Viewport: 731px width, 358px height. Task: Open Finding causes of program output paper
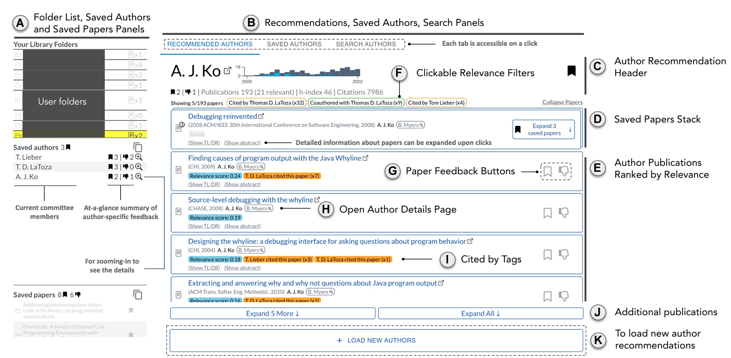click(274, 158)
